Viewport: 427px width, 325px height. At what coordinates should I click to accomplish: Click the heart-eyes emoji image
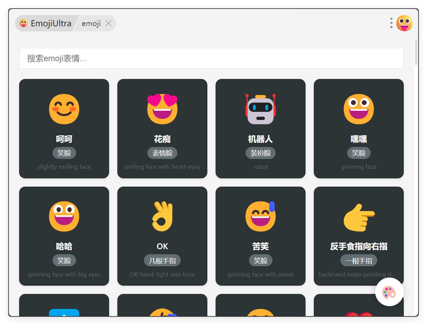(162, 109)
